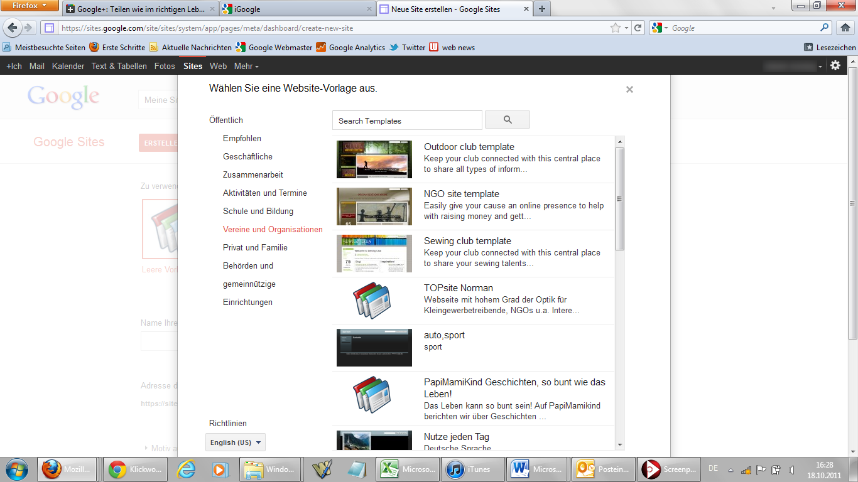Open the Firefox application menu button
The height and width of the screenshot is (482, 858).
pos(30,5)
